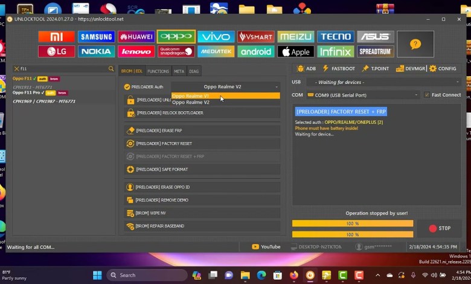Click PRELOADER ERASE OPPO ID button

tap(202, 187)
